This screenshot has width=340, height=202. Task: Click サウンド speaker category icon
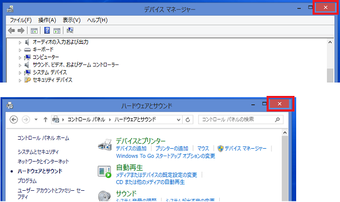[105, 195]
